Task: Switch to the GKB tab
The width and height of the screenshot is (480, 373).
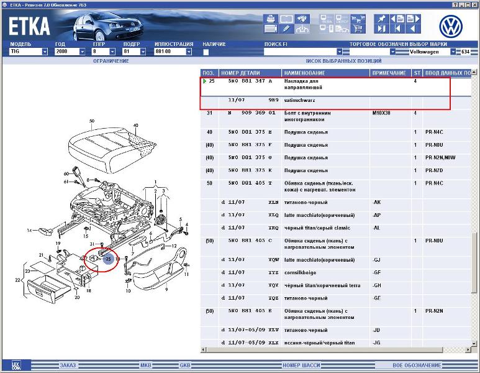Action: pos(185,366)
